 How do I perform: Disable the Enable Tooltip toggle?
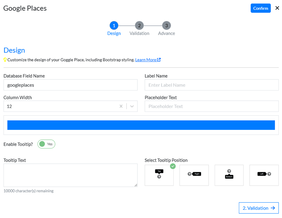(46, 144)
